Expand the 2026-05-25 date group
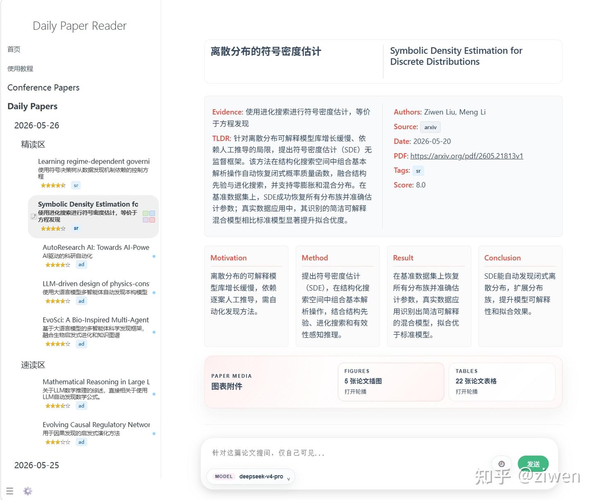Screen dimensions: 596x500 [36, 465]
